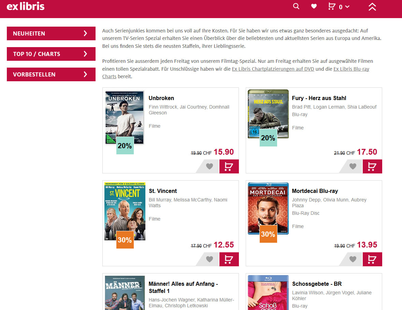Click the price 15.90 for Unbroken

[224, 152]
